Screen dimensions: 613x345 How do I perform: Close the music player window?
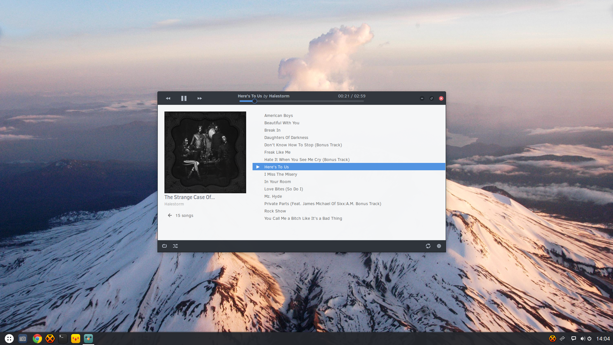pos(441,98)
